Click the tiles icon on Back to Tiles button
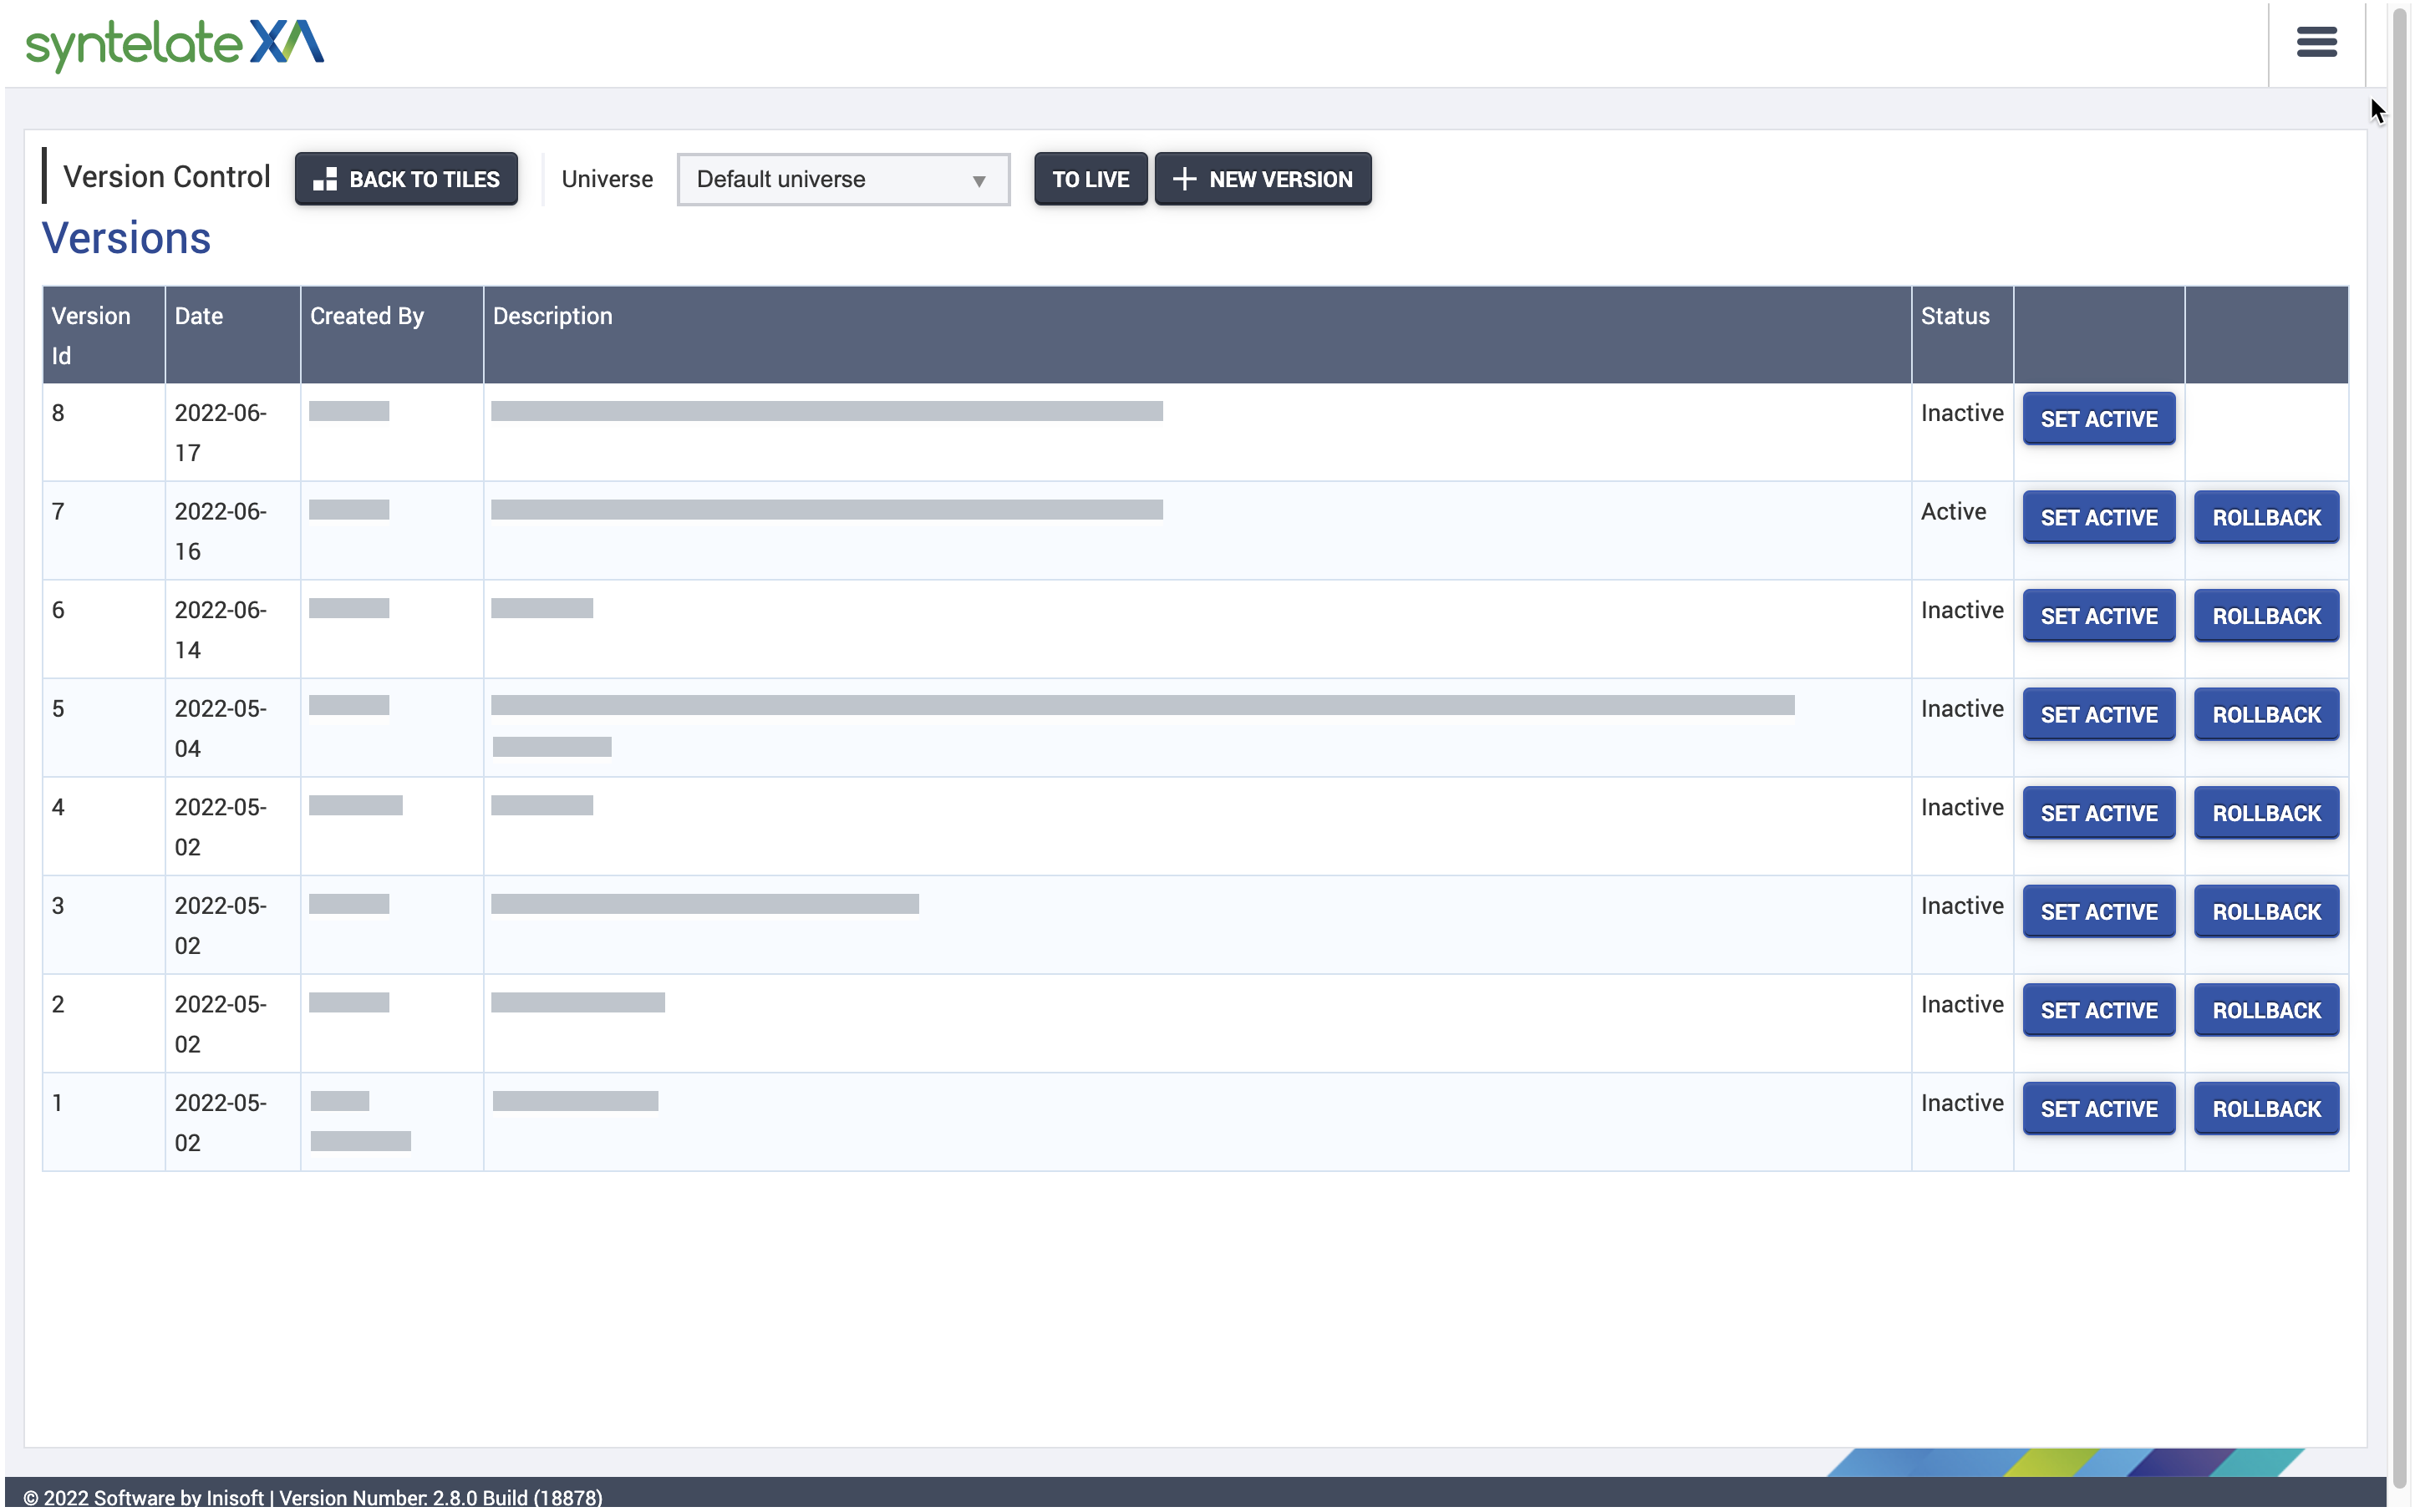Viewport: 2415px width, 1512px height. [325, 179]
